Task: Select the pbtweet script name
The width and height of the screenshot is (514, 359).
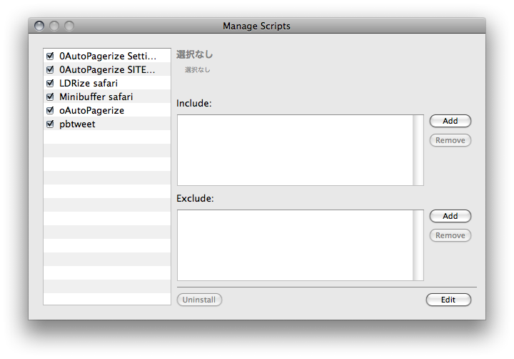Action: (77, 124)
